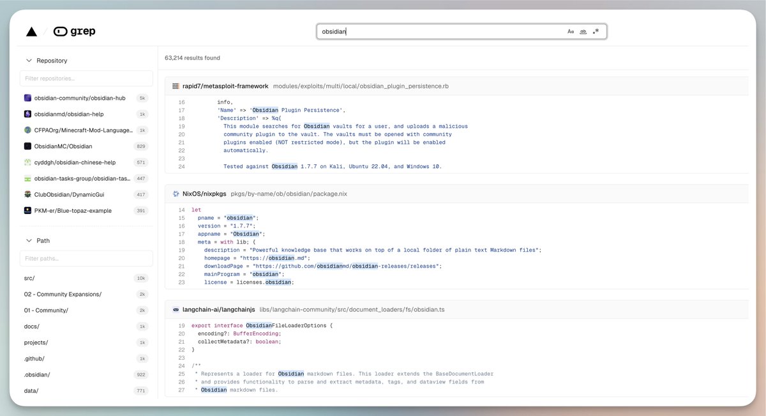Toggle regular expression search option

coord(596,31)
